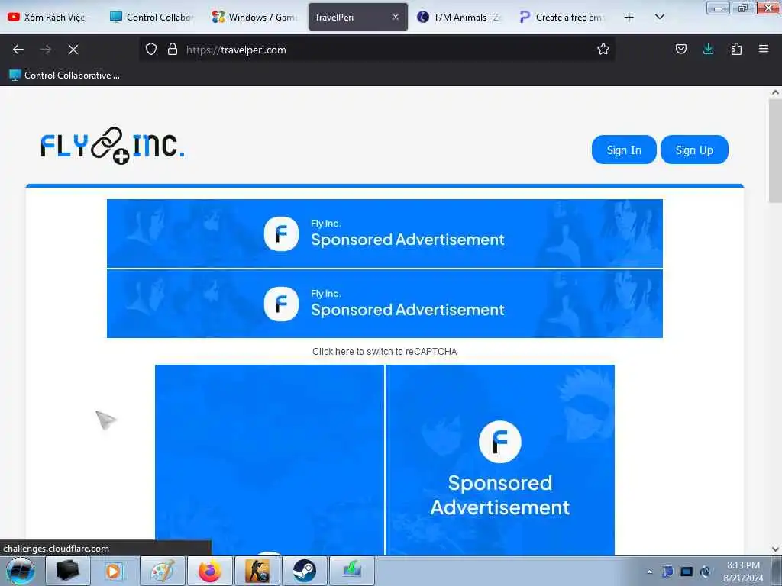This screenshot has width=782, height=586.
Task: Click here to switch to reCAPTCHA link
Action: (x=385, y=351)
